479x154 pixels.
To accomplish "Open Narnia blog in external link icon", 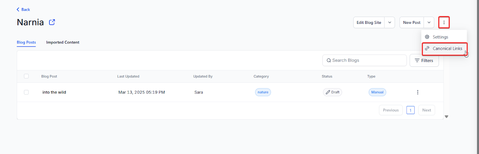I will click(x=52, y=22).
